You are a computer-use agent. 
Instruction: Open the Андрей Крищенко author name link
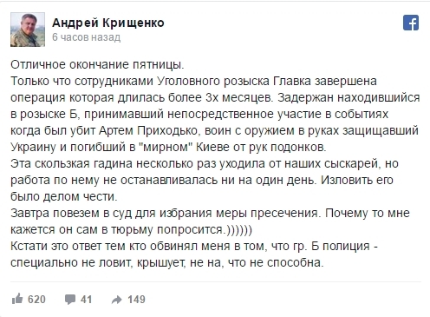[108, 23]
